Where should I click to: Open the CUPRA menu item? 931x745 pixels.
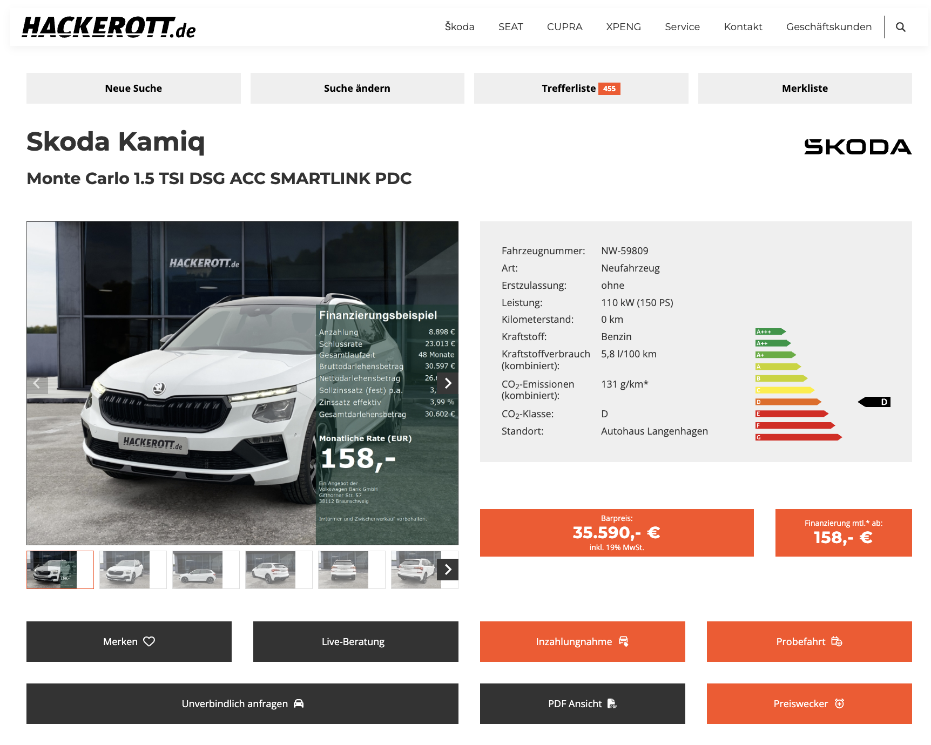coord(564,27)
